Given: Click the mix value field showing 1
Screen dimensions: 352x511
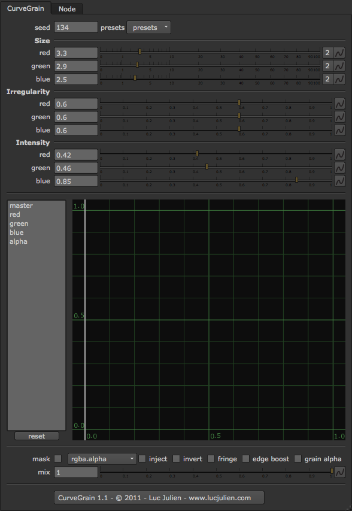Looking at the screenshot, I should point(76,472).
